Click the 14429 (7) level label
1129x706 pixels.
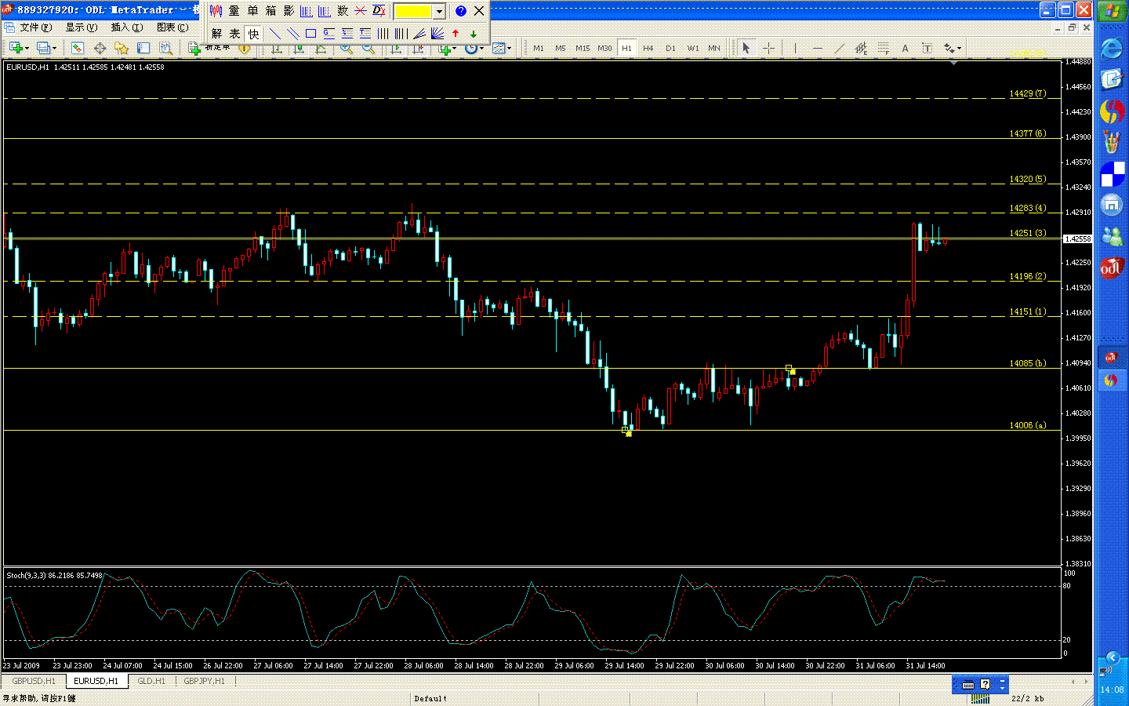[x=1027, y=93]
